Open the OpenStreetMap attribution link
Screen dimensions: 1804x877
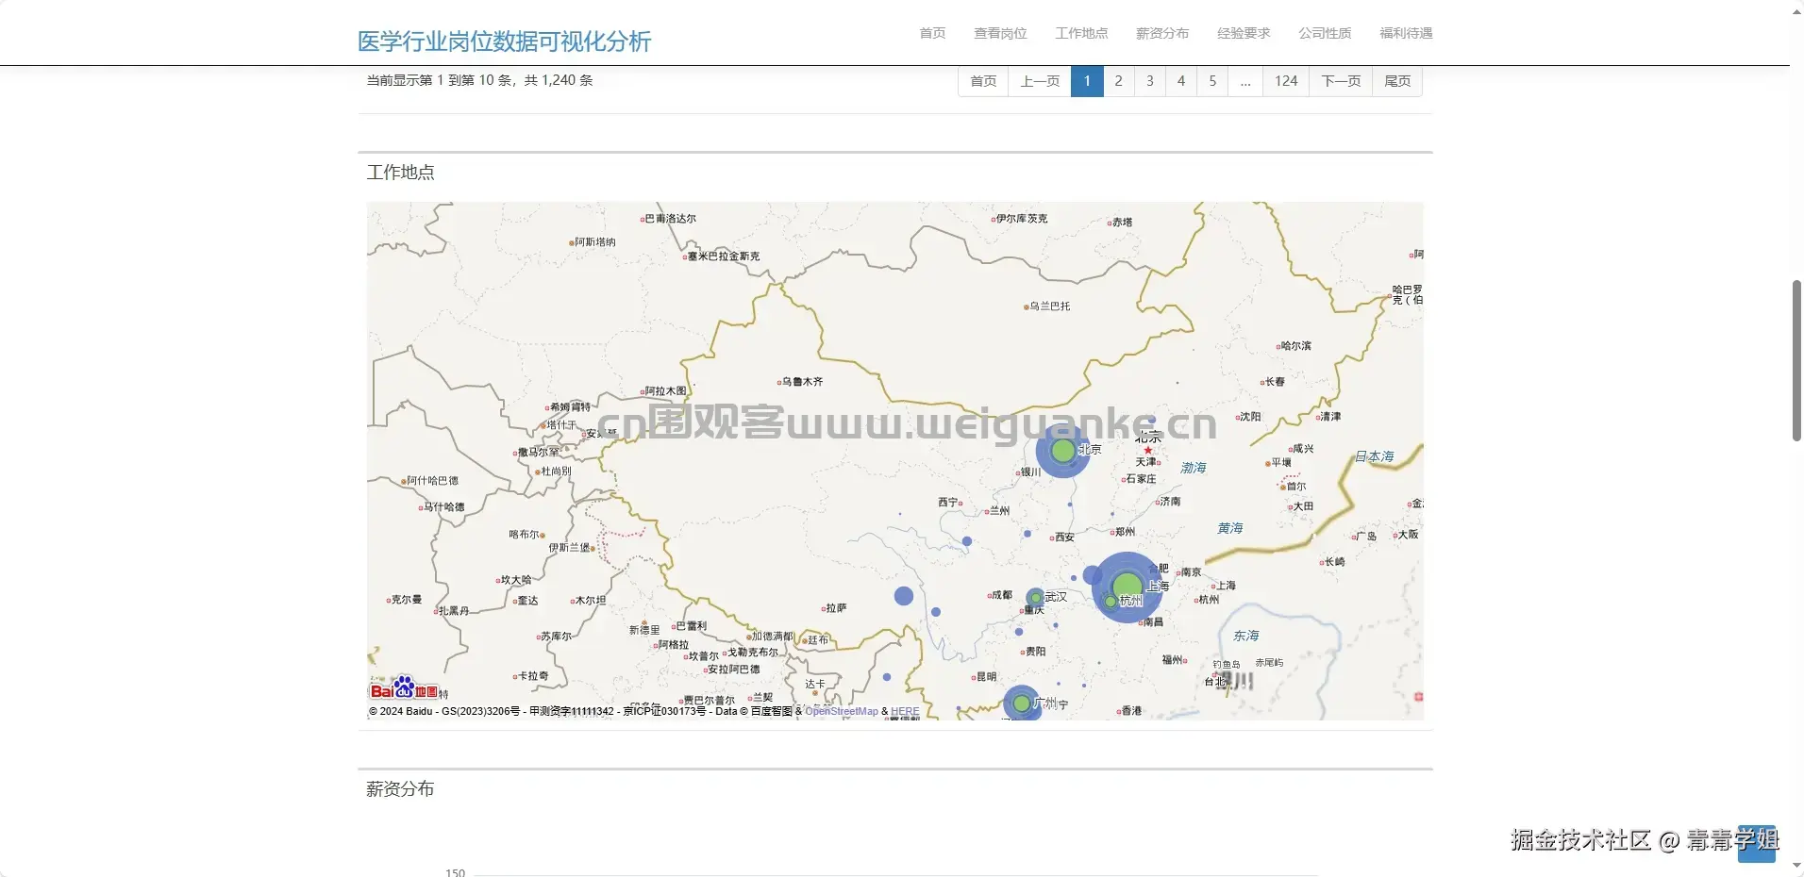tap(842, 711)
